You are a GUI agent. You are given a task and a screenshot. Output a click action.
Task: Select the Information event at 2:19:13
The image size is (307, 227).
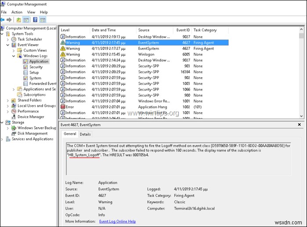(144, 37)
